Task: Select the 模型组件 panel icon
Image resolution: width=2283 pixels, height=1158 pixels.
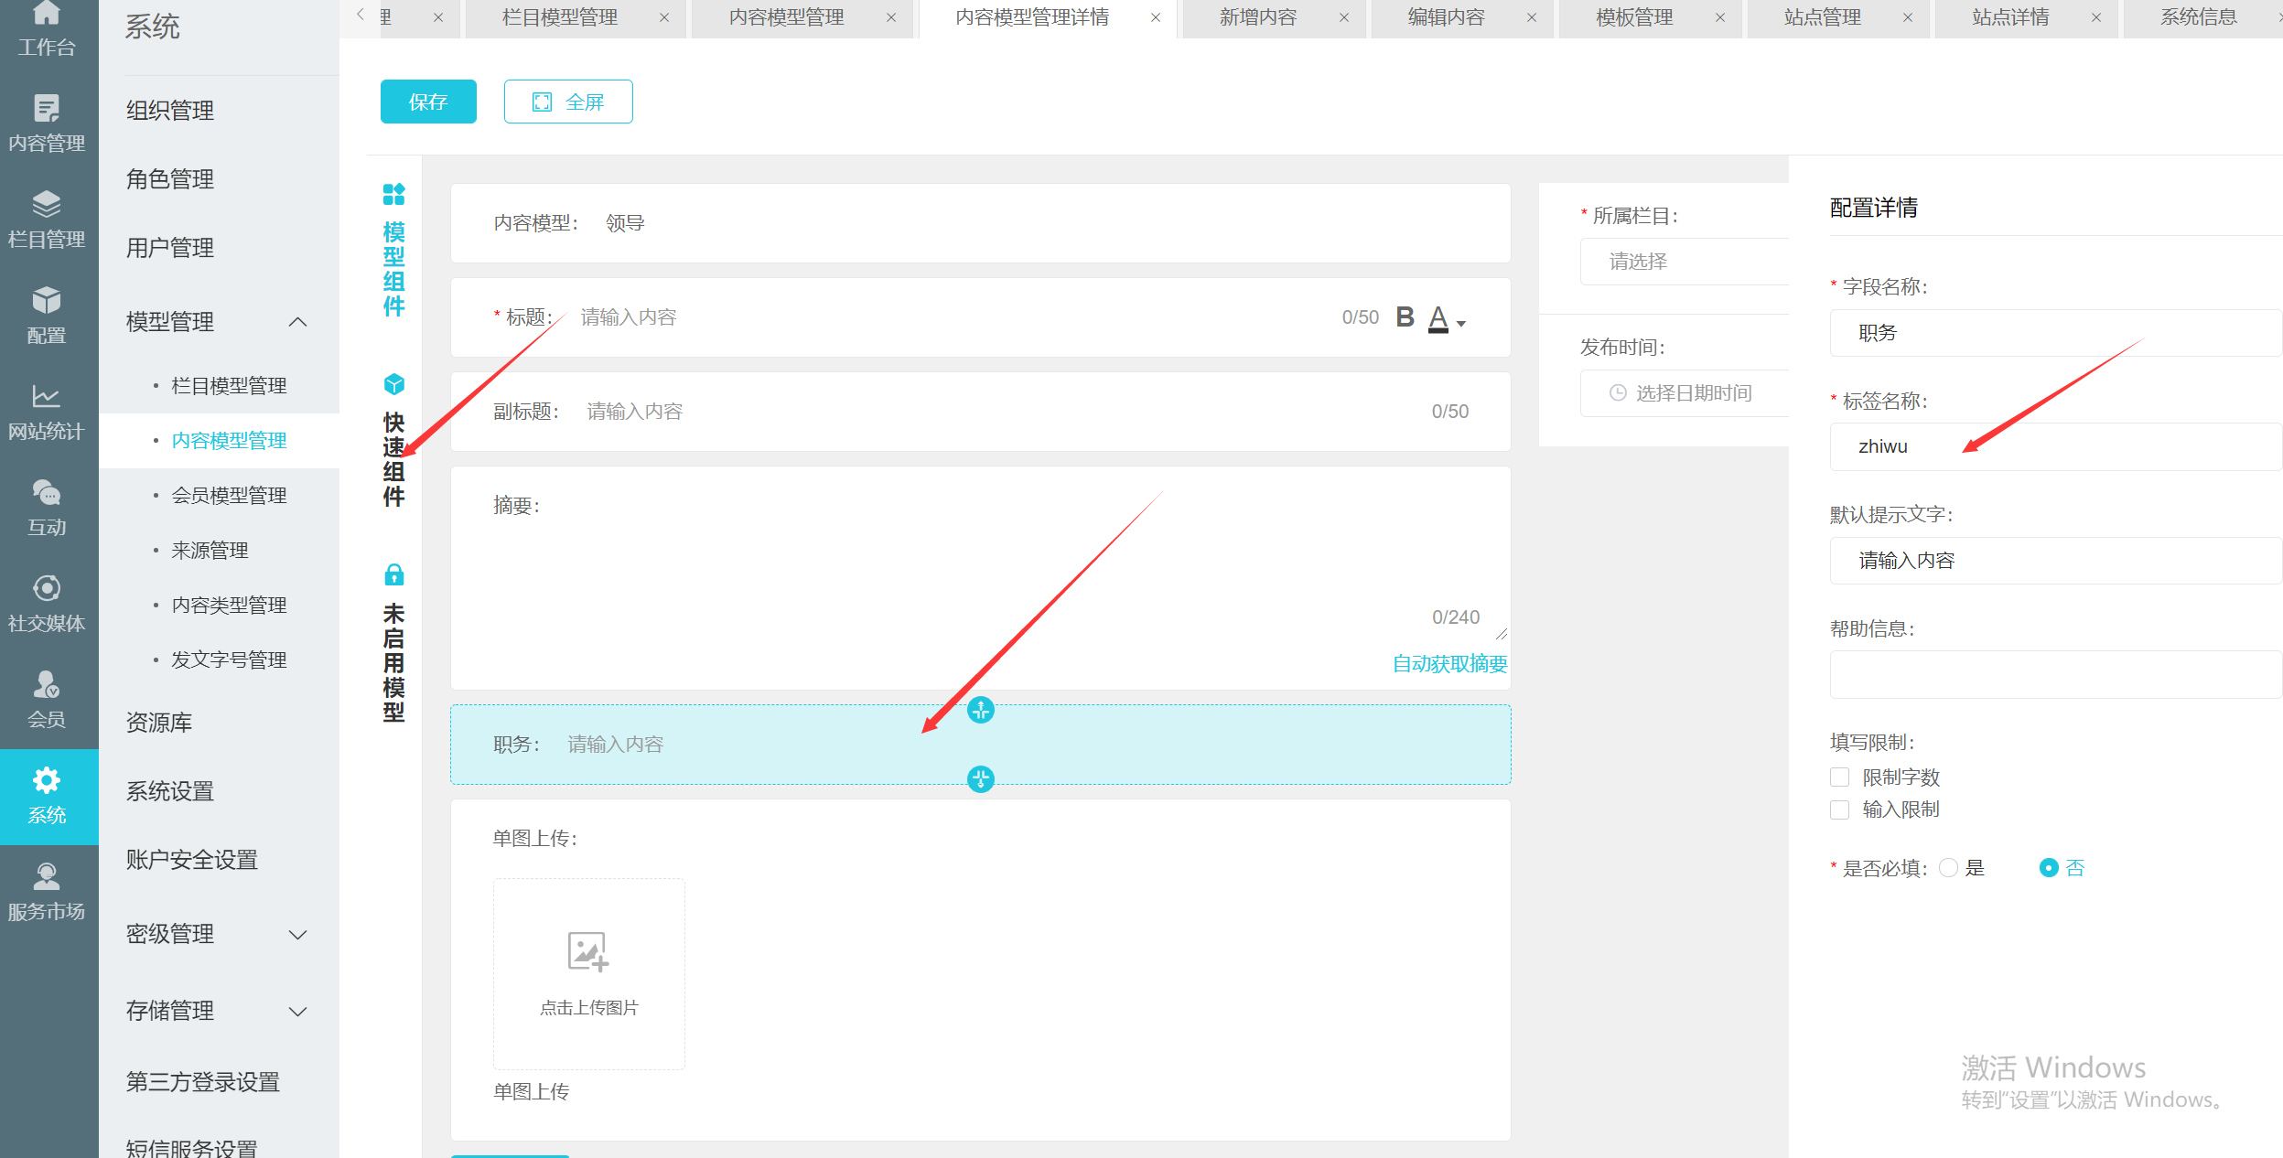Action: [393, 194]
